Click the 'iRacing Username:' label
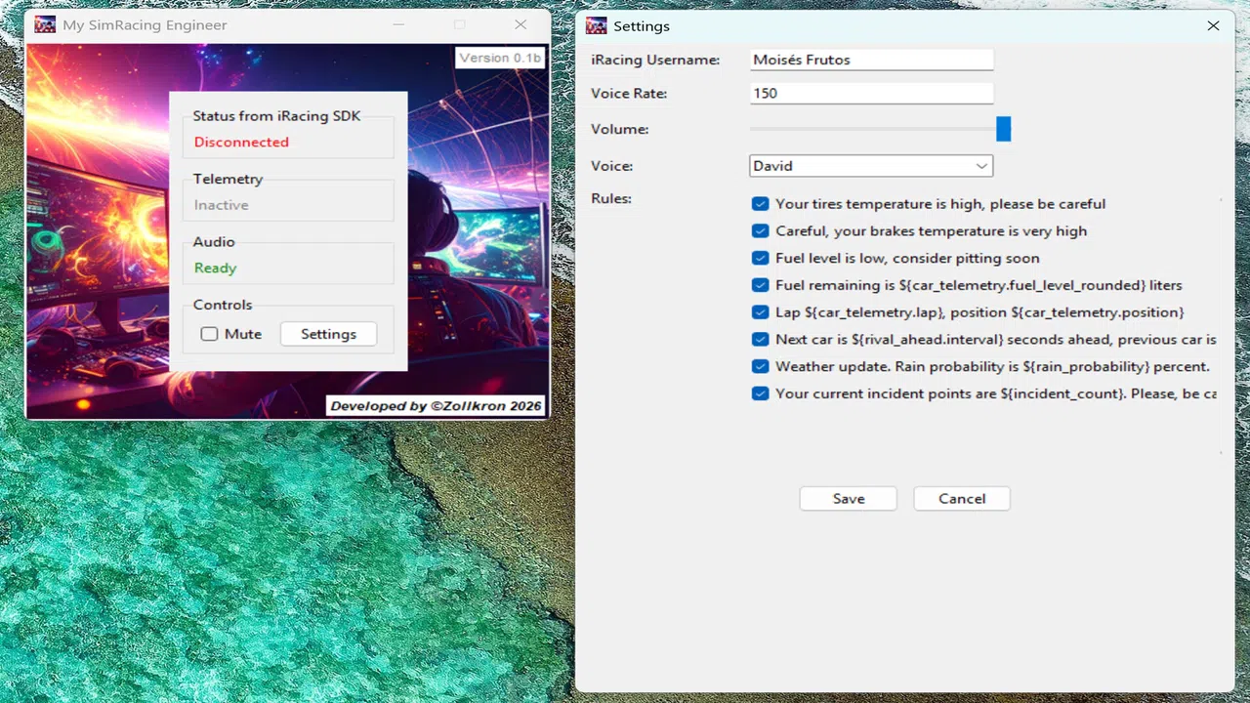Screen dimensions: 1250x703 pos(655,61)
